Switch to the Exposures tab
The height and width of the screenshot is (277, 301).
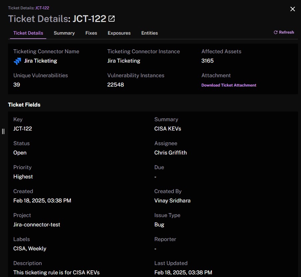pyautogui.click(x=119, y=33)
